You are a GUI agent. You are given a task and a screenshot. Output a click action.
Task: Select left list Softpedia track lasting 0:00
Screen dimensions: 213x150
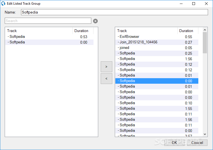point(50,42)
